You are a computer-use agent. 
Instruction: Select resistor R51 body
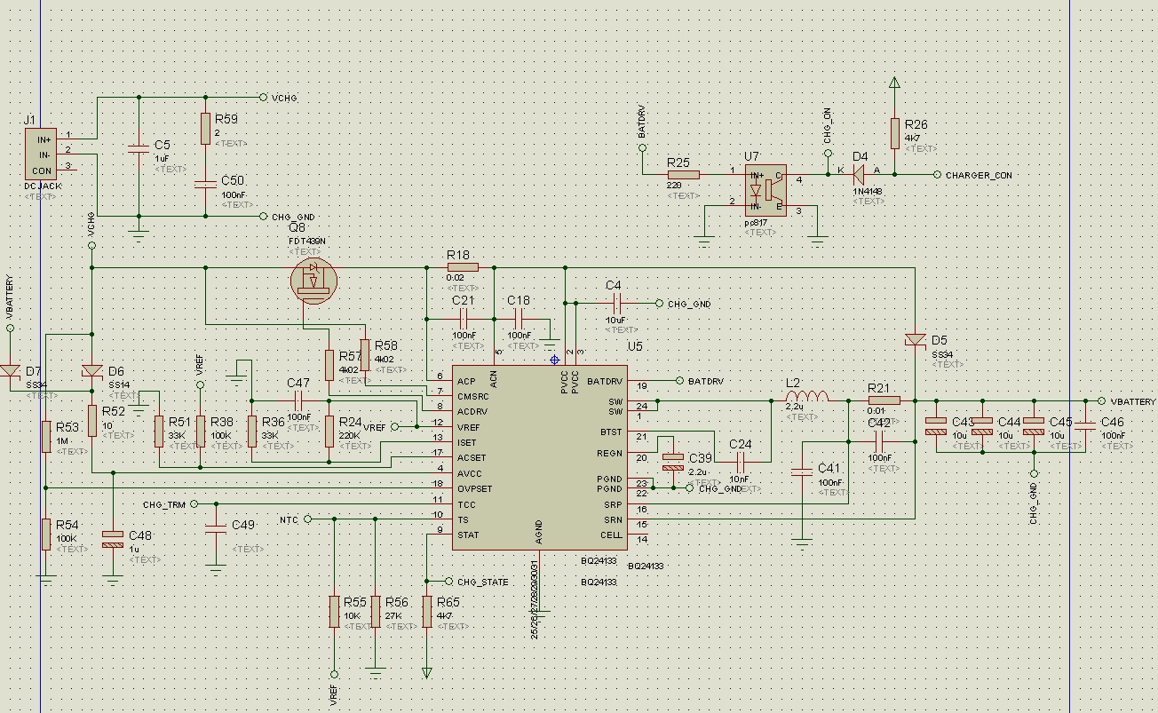tap(159, 431)
